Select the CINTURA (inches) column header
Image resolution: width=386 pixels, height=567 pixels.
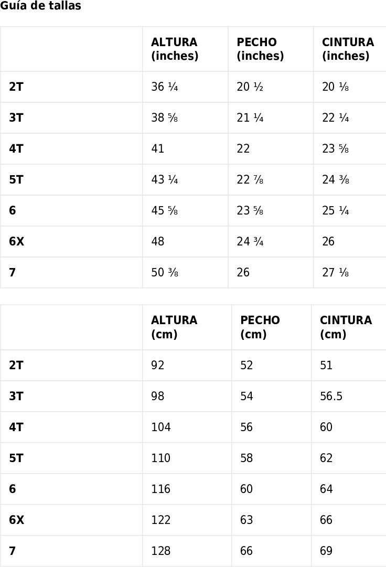[x=348, y=49]
